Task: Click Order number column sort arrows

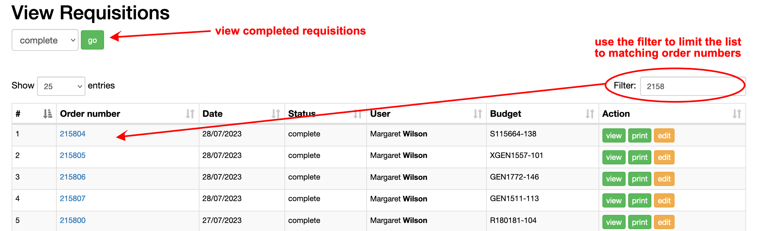Action: [x=190, y=114]
